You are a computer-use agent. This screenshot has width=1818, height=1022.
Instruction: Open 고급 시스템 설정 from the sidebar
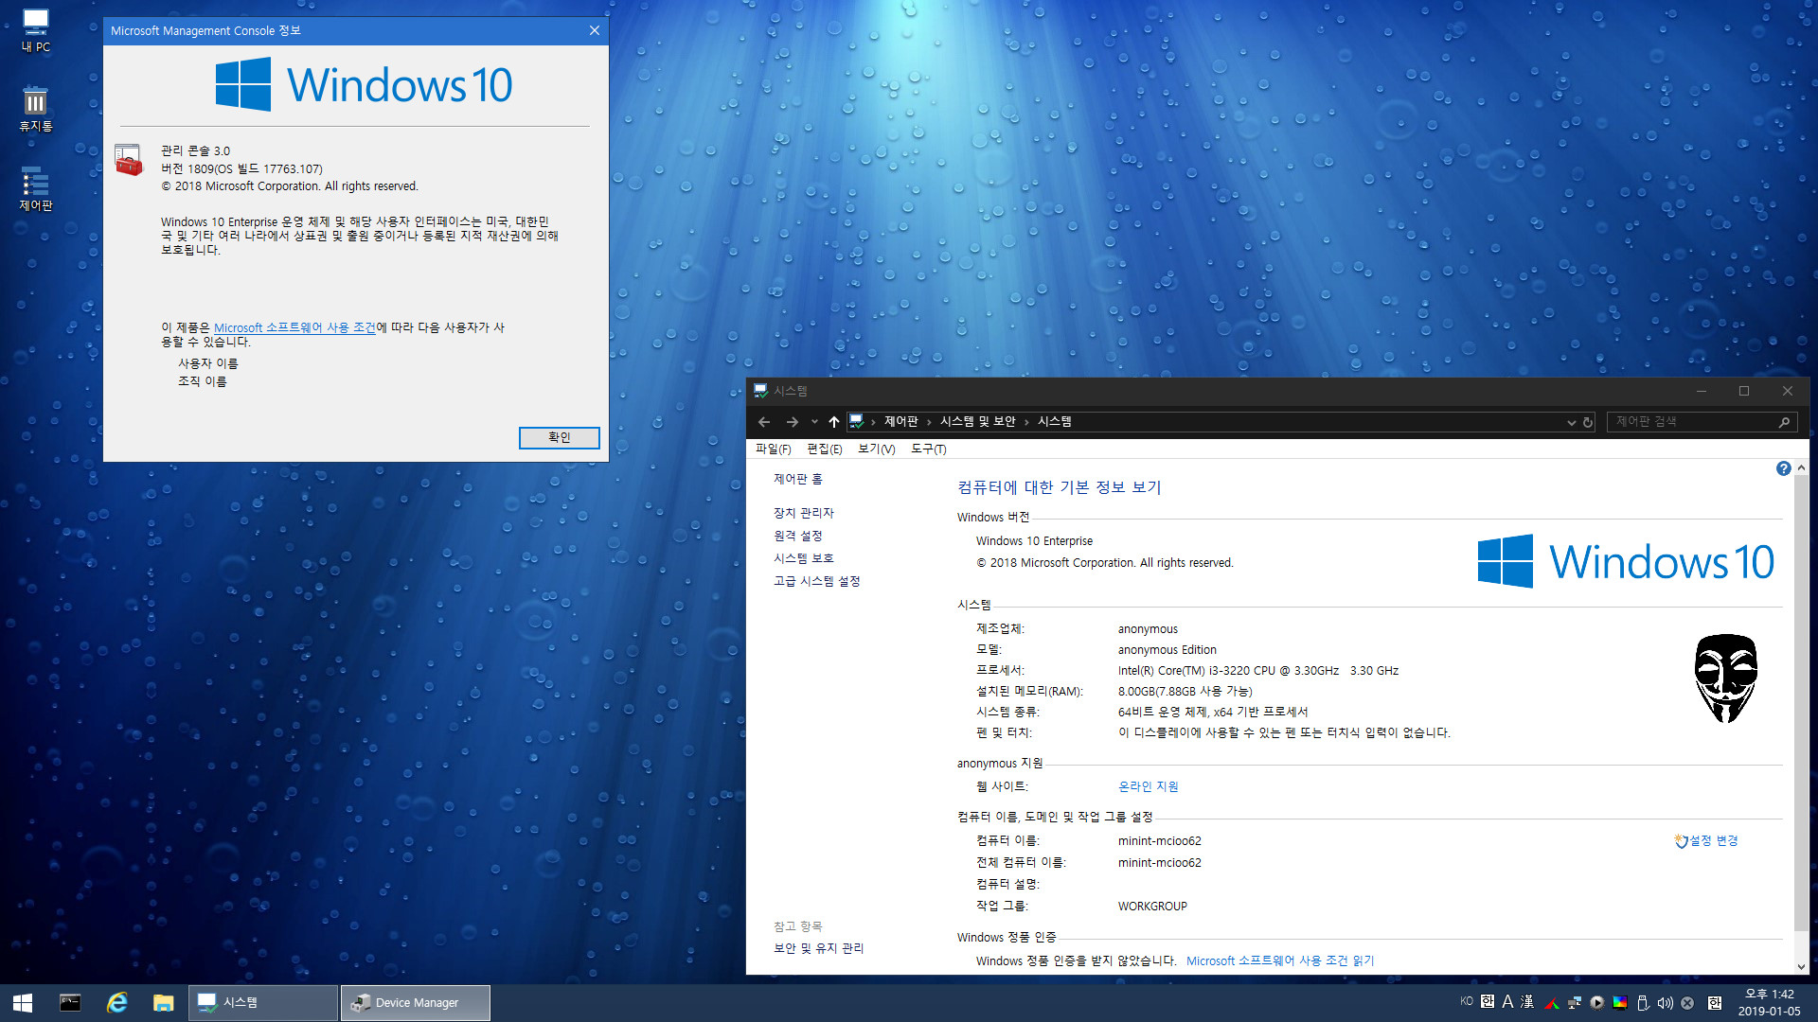coord(816,581)
